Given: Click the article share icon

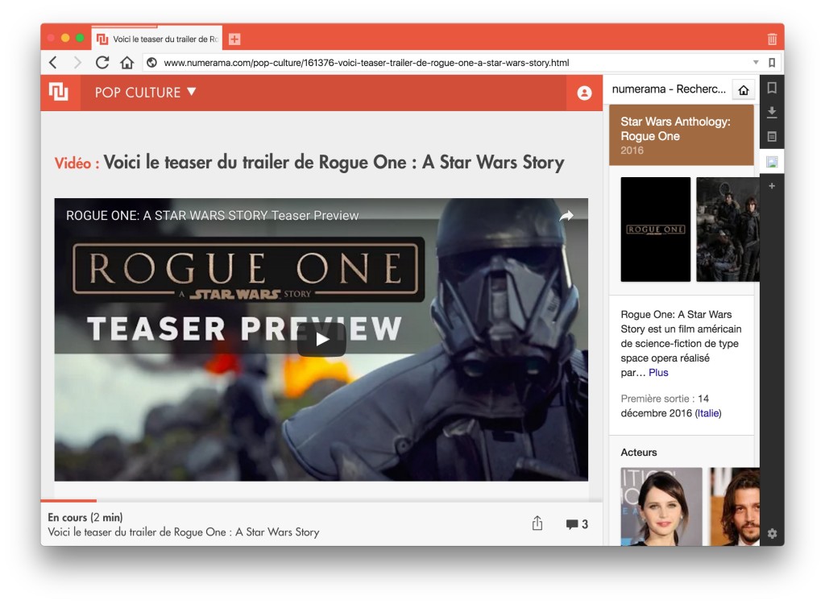Looking at the screenshot, I should coord(537,523).
